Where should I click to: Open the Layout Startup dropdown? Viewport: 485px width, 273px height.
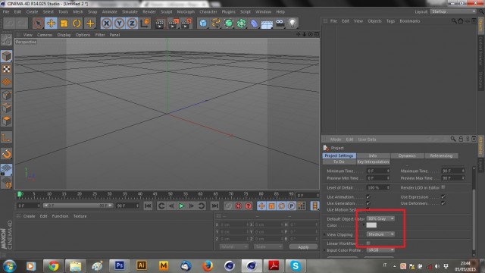(x=453, y=11)
